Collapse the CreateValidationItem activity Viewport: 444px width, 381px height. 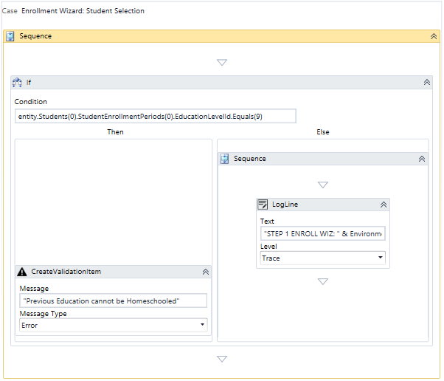pos(205,272)
